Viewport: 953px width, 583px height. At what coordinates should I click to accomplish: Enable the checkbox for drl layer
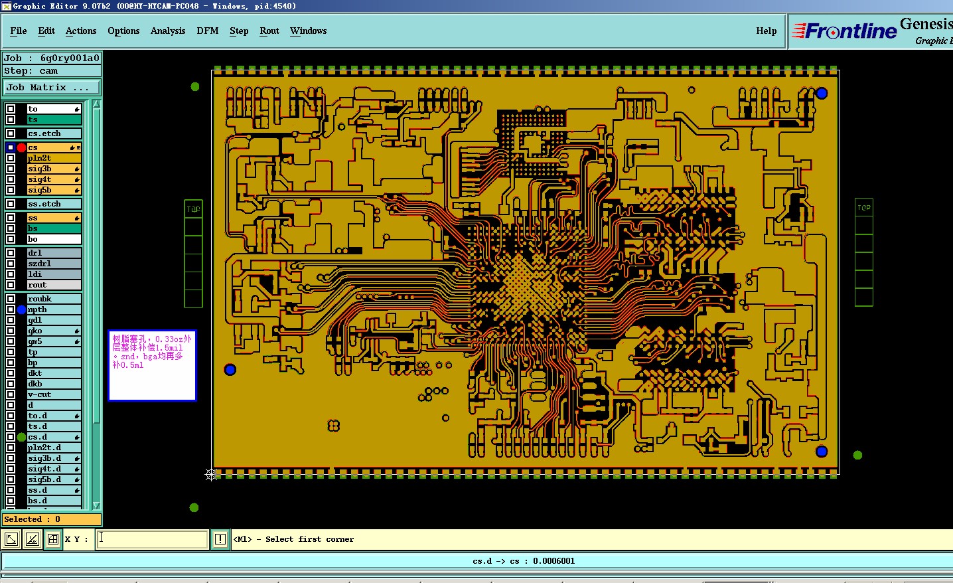tap(11, 253)
